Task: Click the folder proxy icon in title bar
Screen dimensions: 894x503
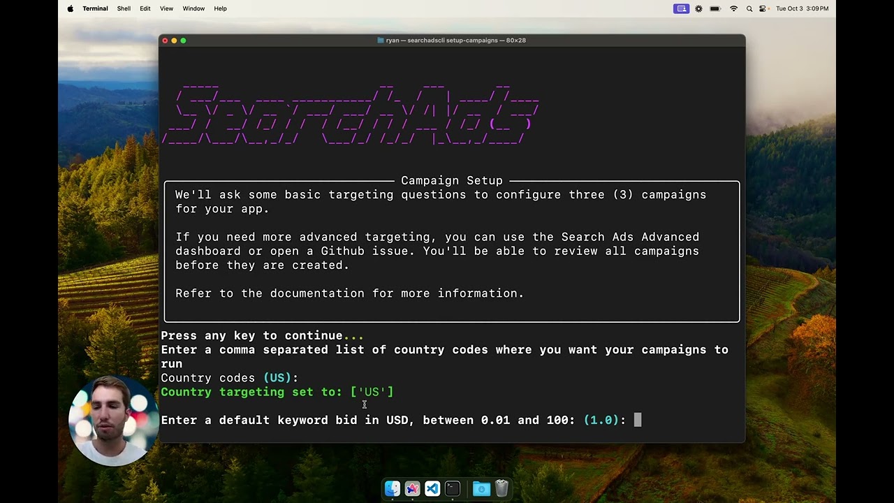Action: (381, 41)
